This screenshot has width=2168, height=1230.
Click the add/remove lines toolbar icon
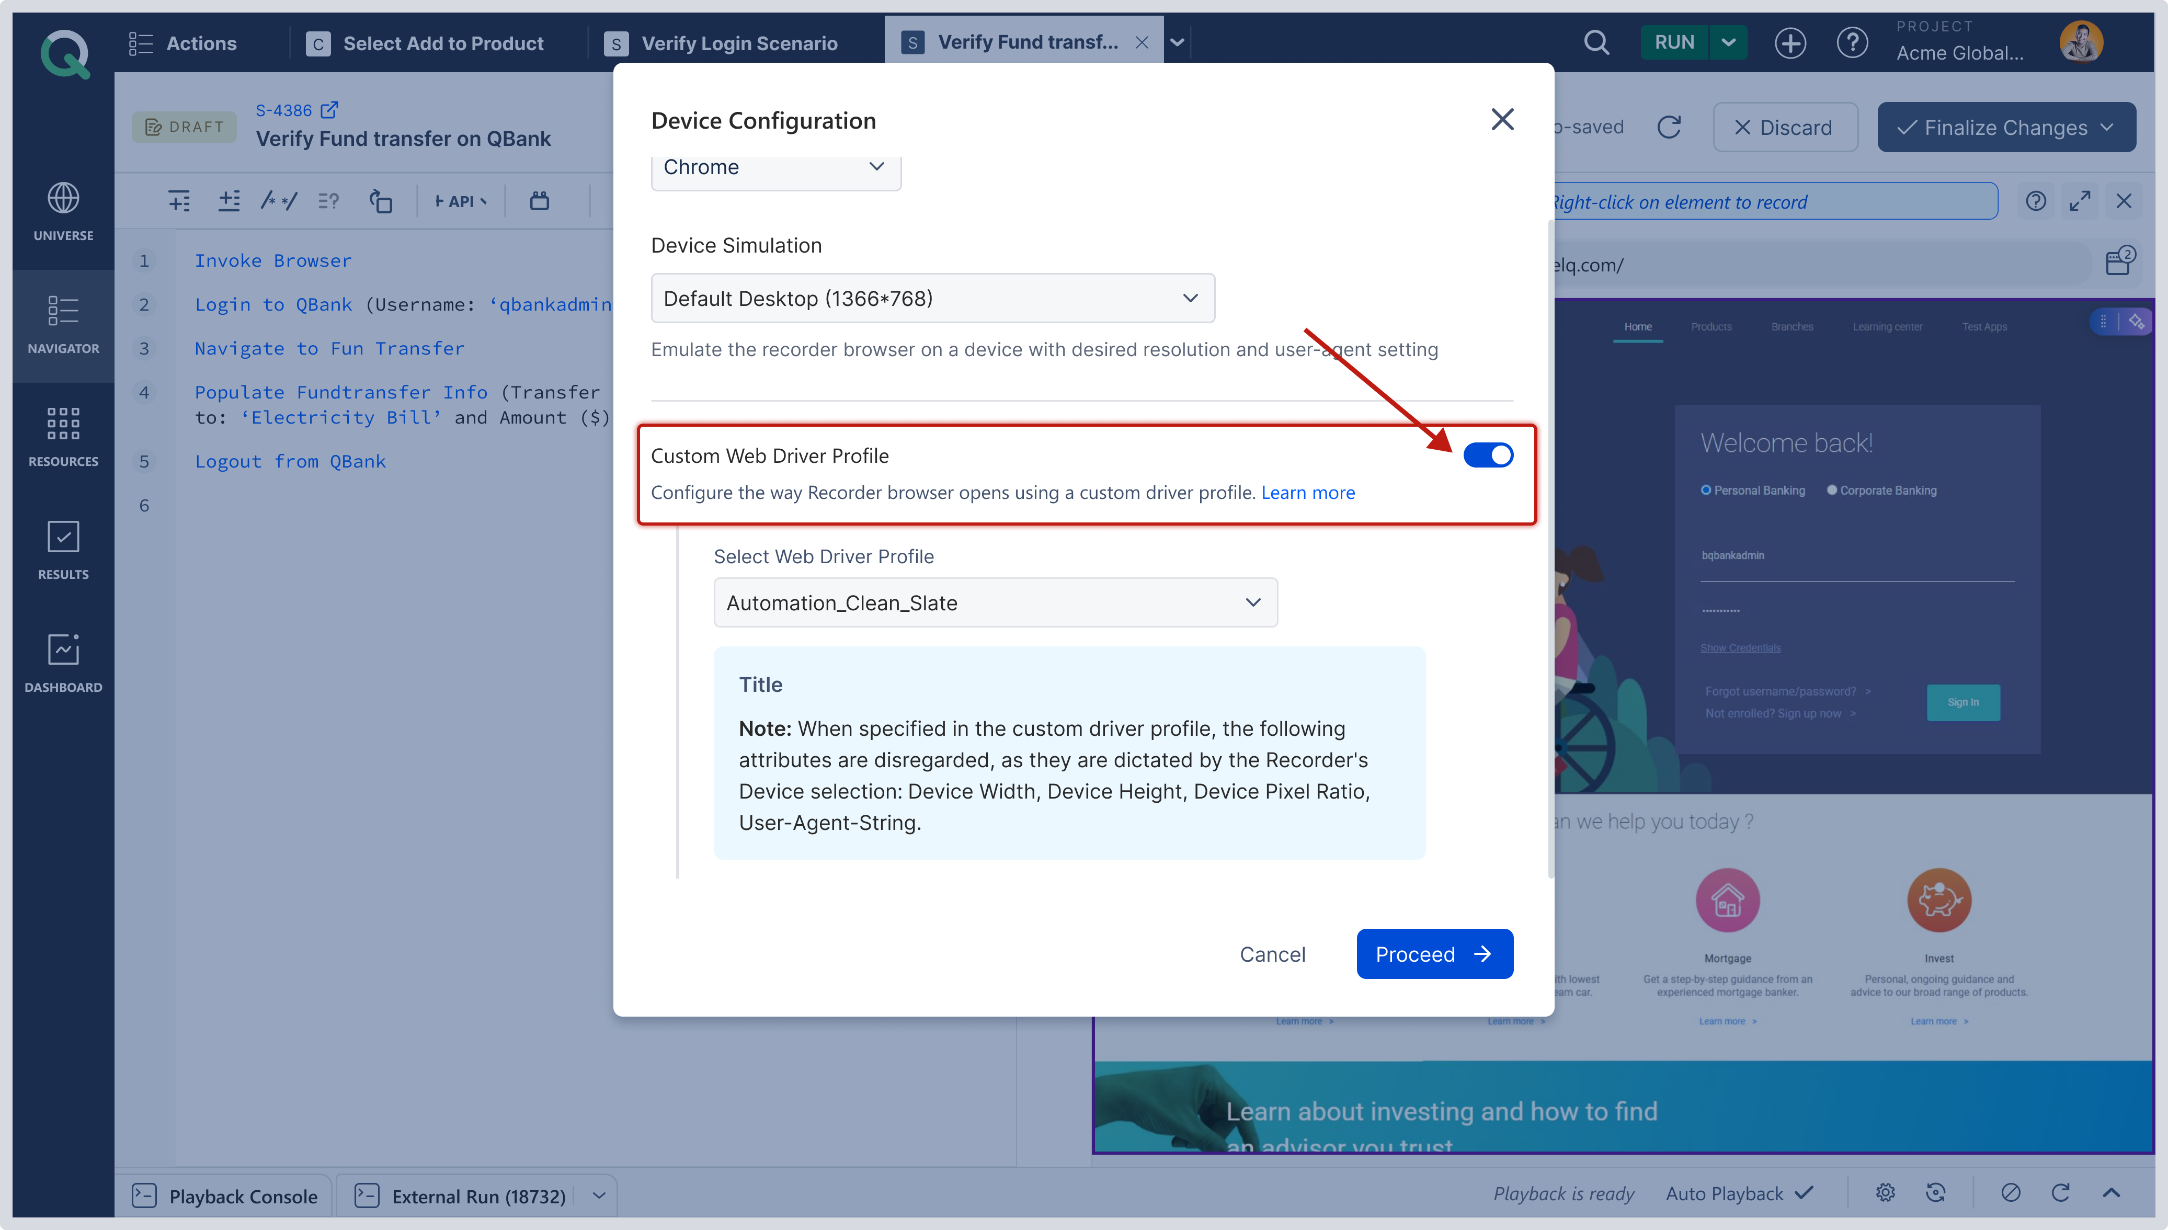click(229, 201)
